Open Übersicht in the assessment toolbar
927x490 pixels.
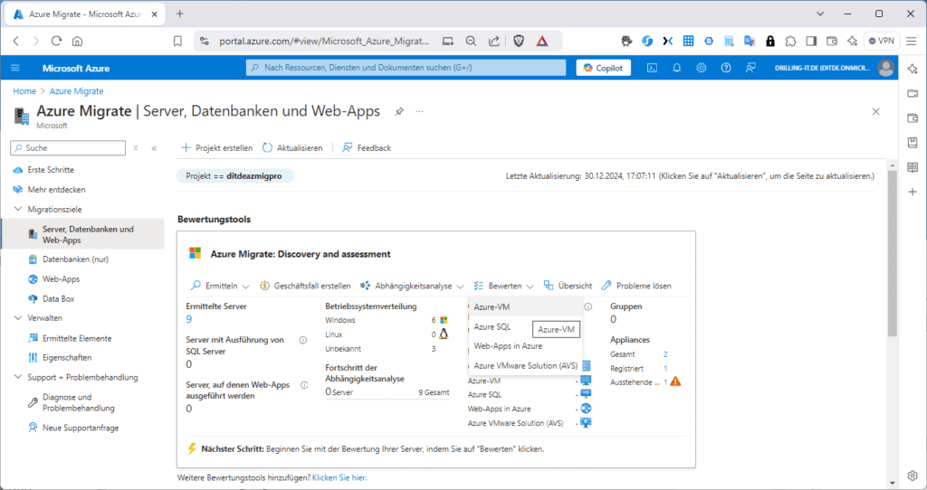568,286
